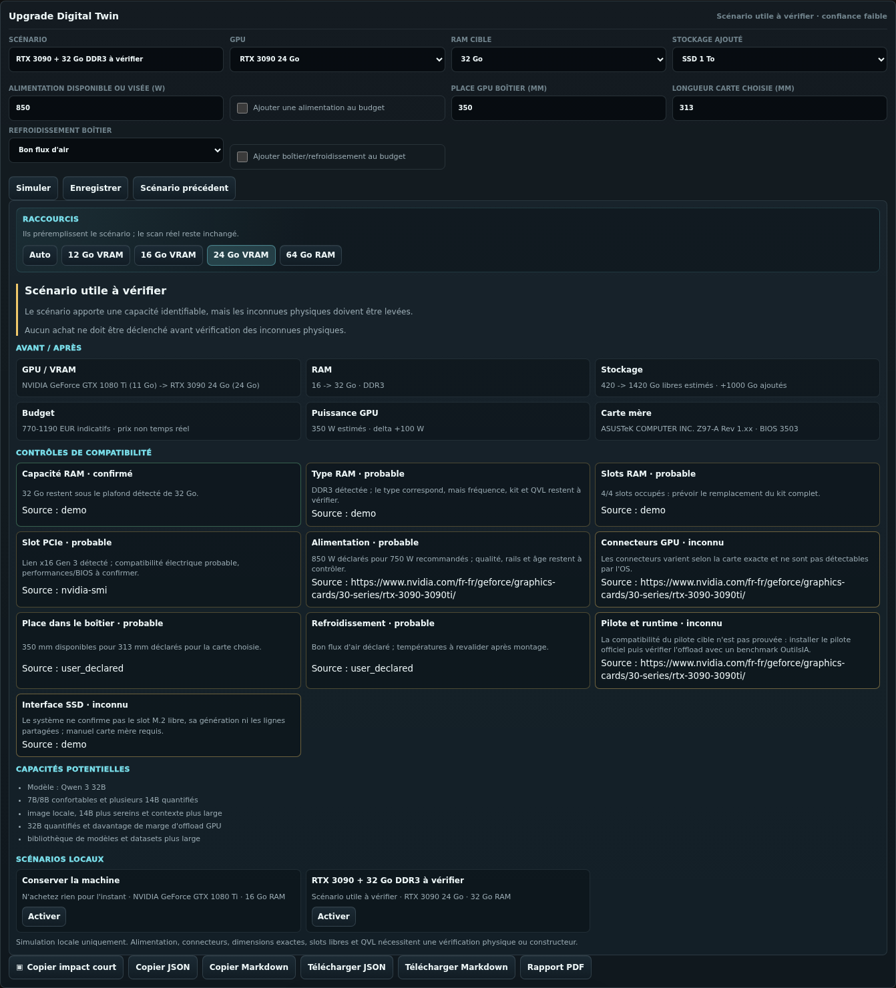Generate the Rapport PDF
The height and width of the screenshot is (988, 896).
click(x=555, y=967)
